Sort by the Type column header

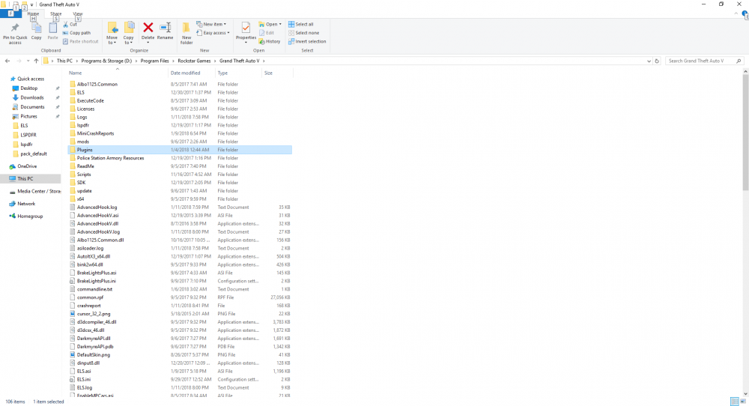tap(238, 73)
